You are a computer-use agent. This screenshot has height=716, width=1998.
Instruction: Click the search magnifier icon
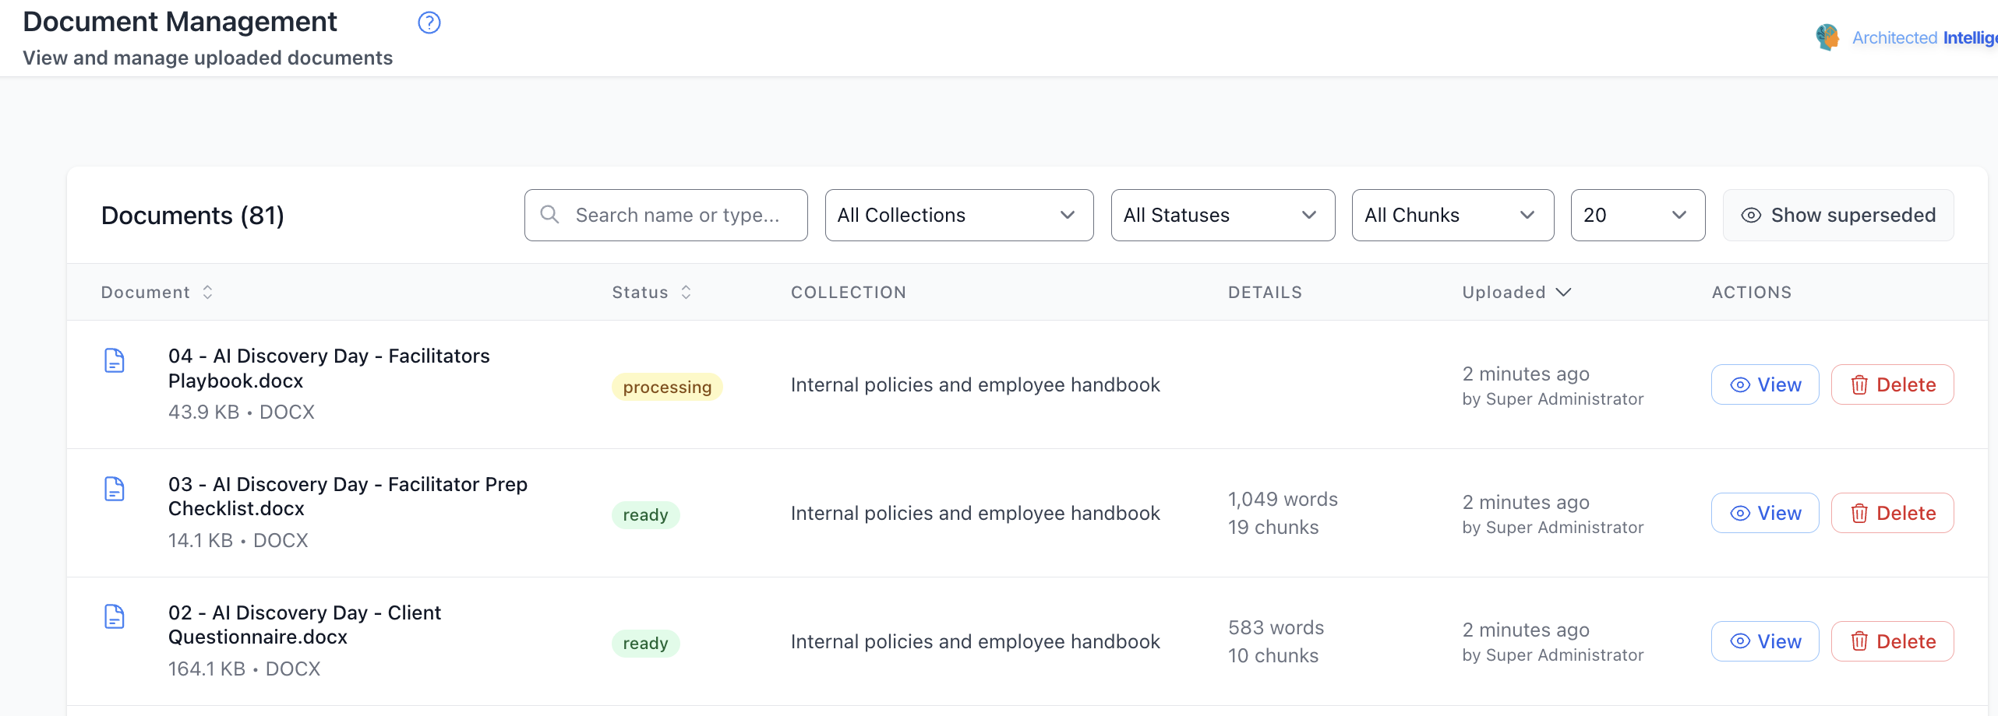pos(550,215)
